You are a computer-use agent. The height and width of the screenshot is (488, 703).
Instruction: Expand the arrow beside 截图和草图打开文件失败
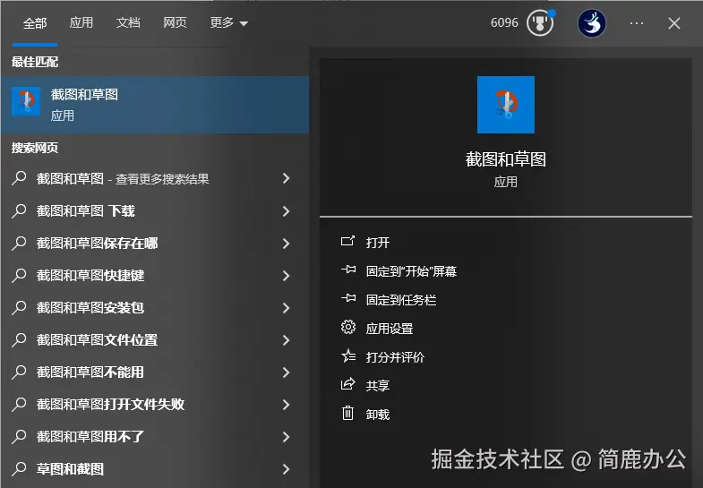(x=286, y=405)
